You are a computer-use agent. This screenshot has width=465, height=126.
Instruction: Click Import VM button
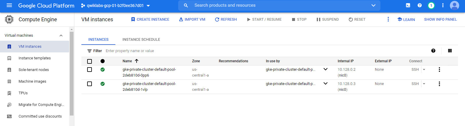click(192, 19)
